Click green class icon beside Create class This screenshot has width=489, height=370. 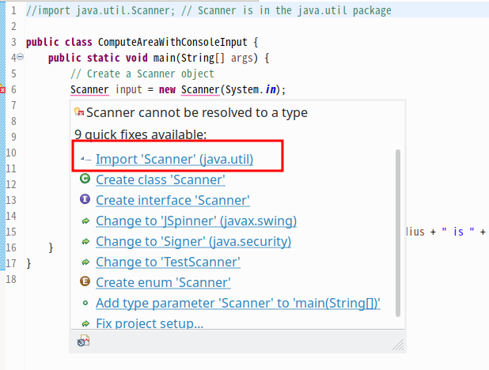coord(85,179)
